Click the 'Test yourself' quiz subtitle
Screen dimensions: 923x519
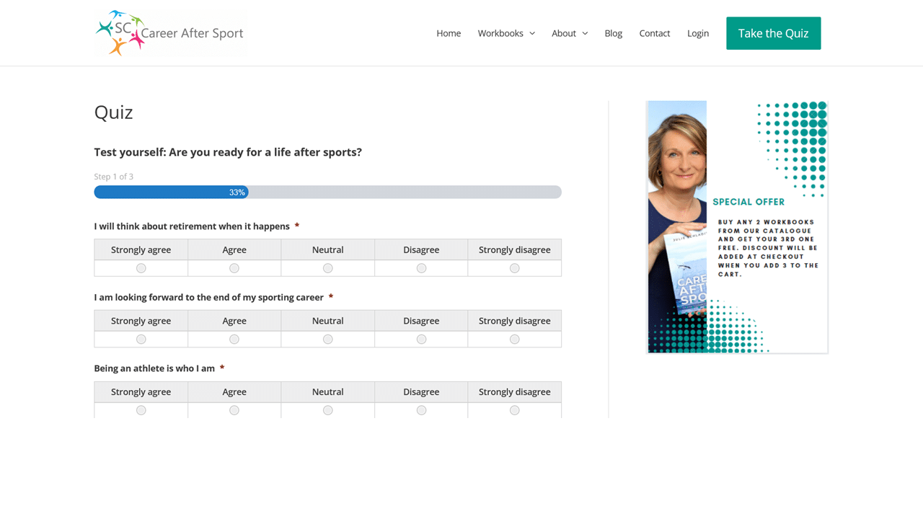228,152
